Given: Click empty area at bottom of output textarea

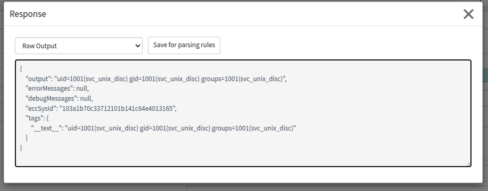Looking at the screenshot, I should coord(243,158).
